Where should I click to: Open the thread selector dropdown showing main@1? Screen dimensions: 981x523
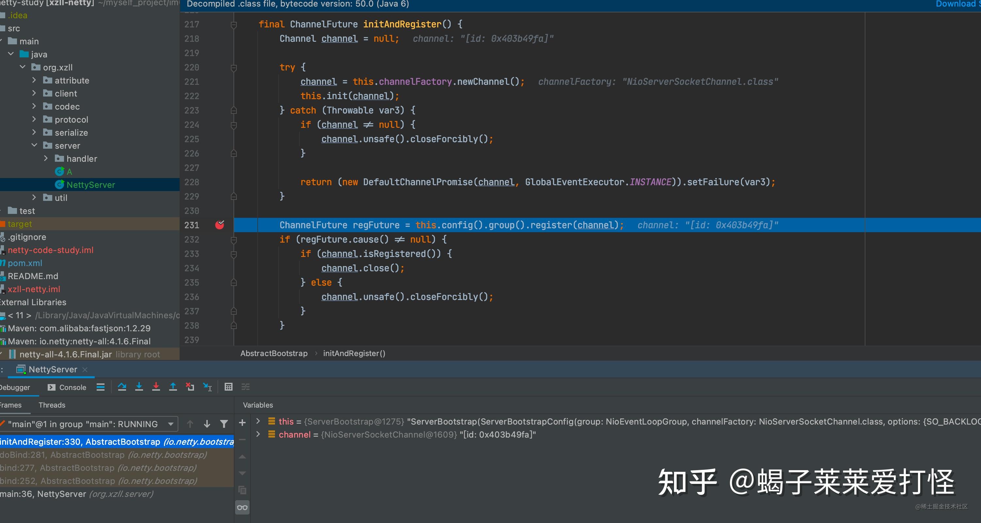(171, 424)
